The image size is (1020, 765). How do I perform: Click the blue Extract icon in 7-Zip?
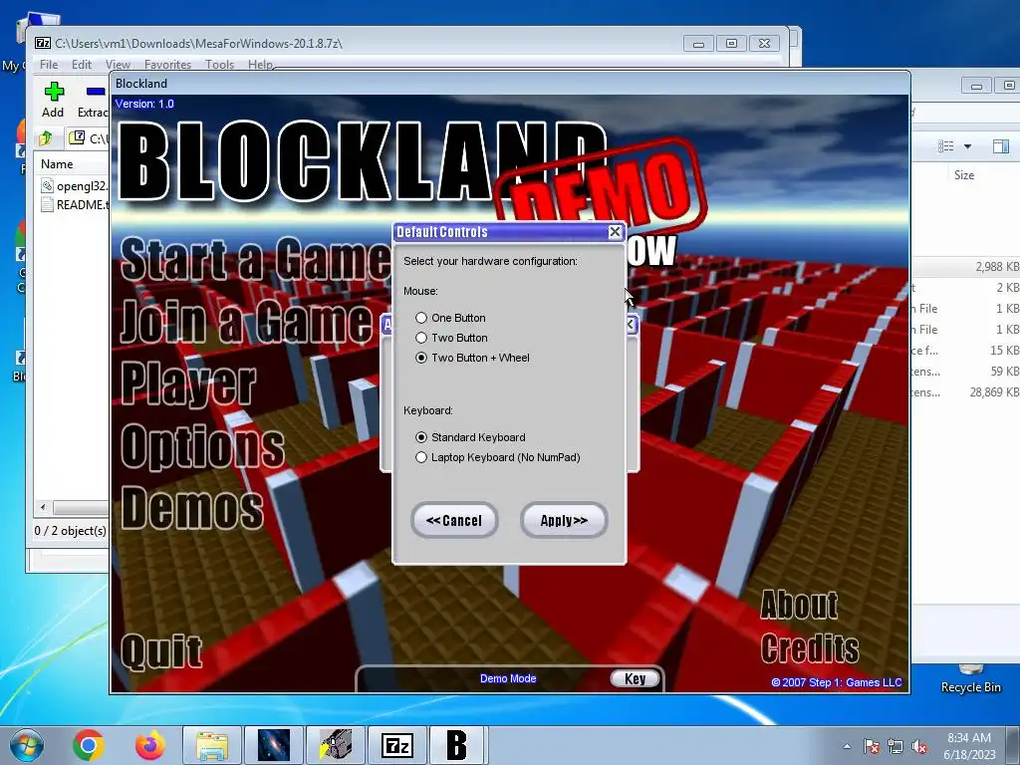(x=96, y=92)
